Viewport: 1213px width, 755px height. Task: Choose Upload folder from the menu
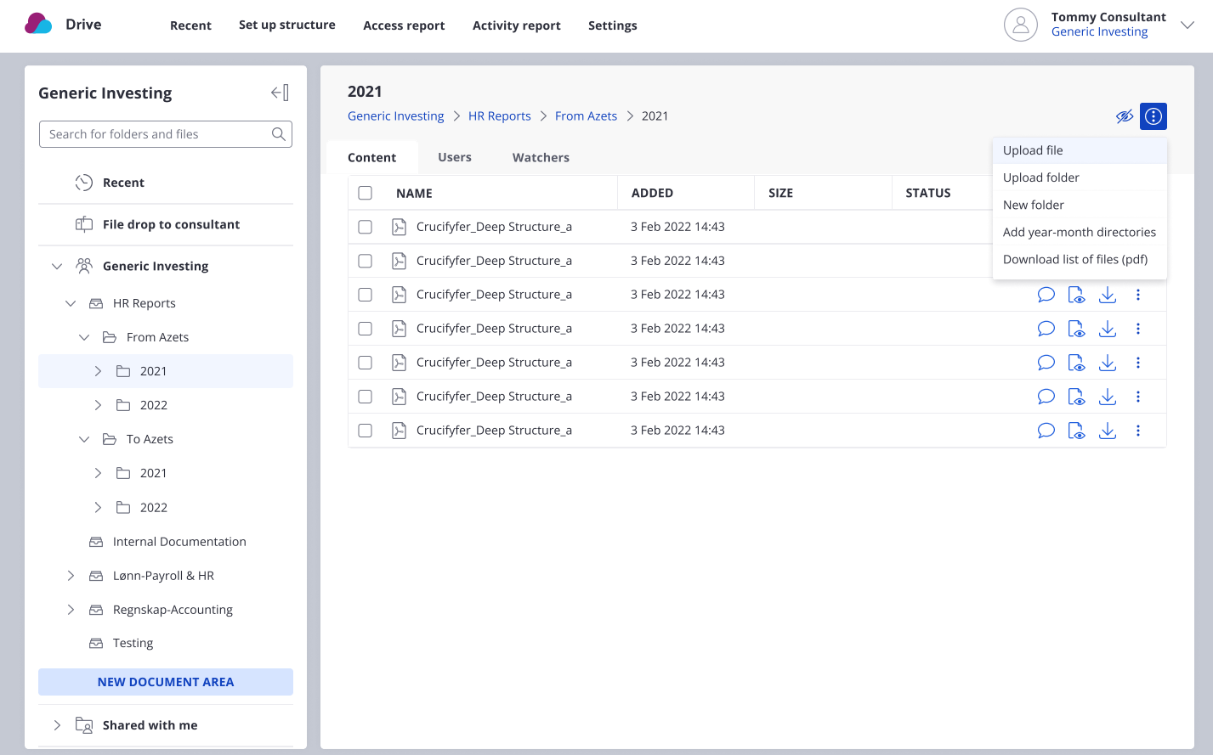pos(1080,177)
